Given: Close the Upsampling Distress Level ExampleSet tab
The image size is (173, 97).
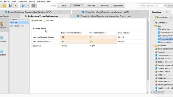Looking at the screenshot, I should tap(140, 16).
